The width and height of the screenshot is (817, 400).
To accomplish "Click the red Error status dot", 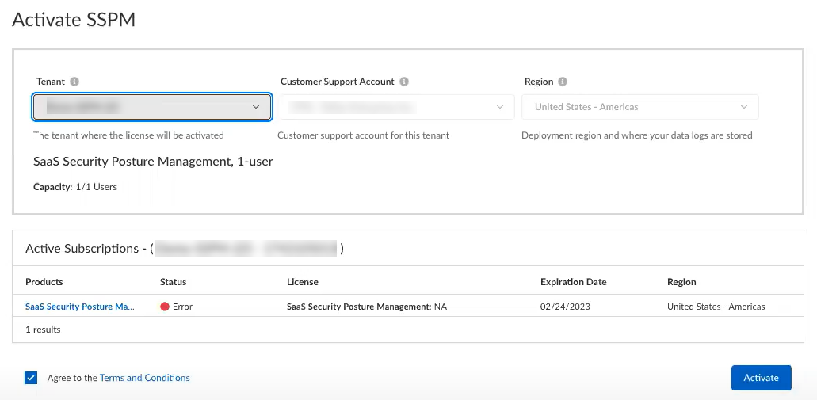I will click(x=165, y=307).
